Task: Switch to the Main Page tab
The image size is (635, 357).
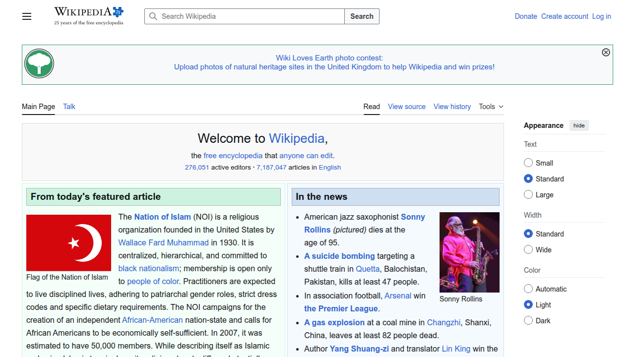Action: pos(38,107)
